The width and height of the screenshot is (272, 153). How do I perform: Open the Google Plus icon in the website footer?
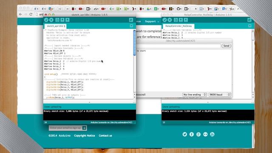pyautogui.click(x=198, y=134)
